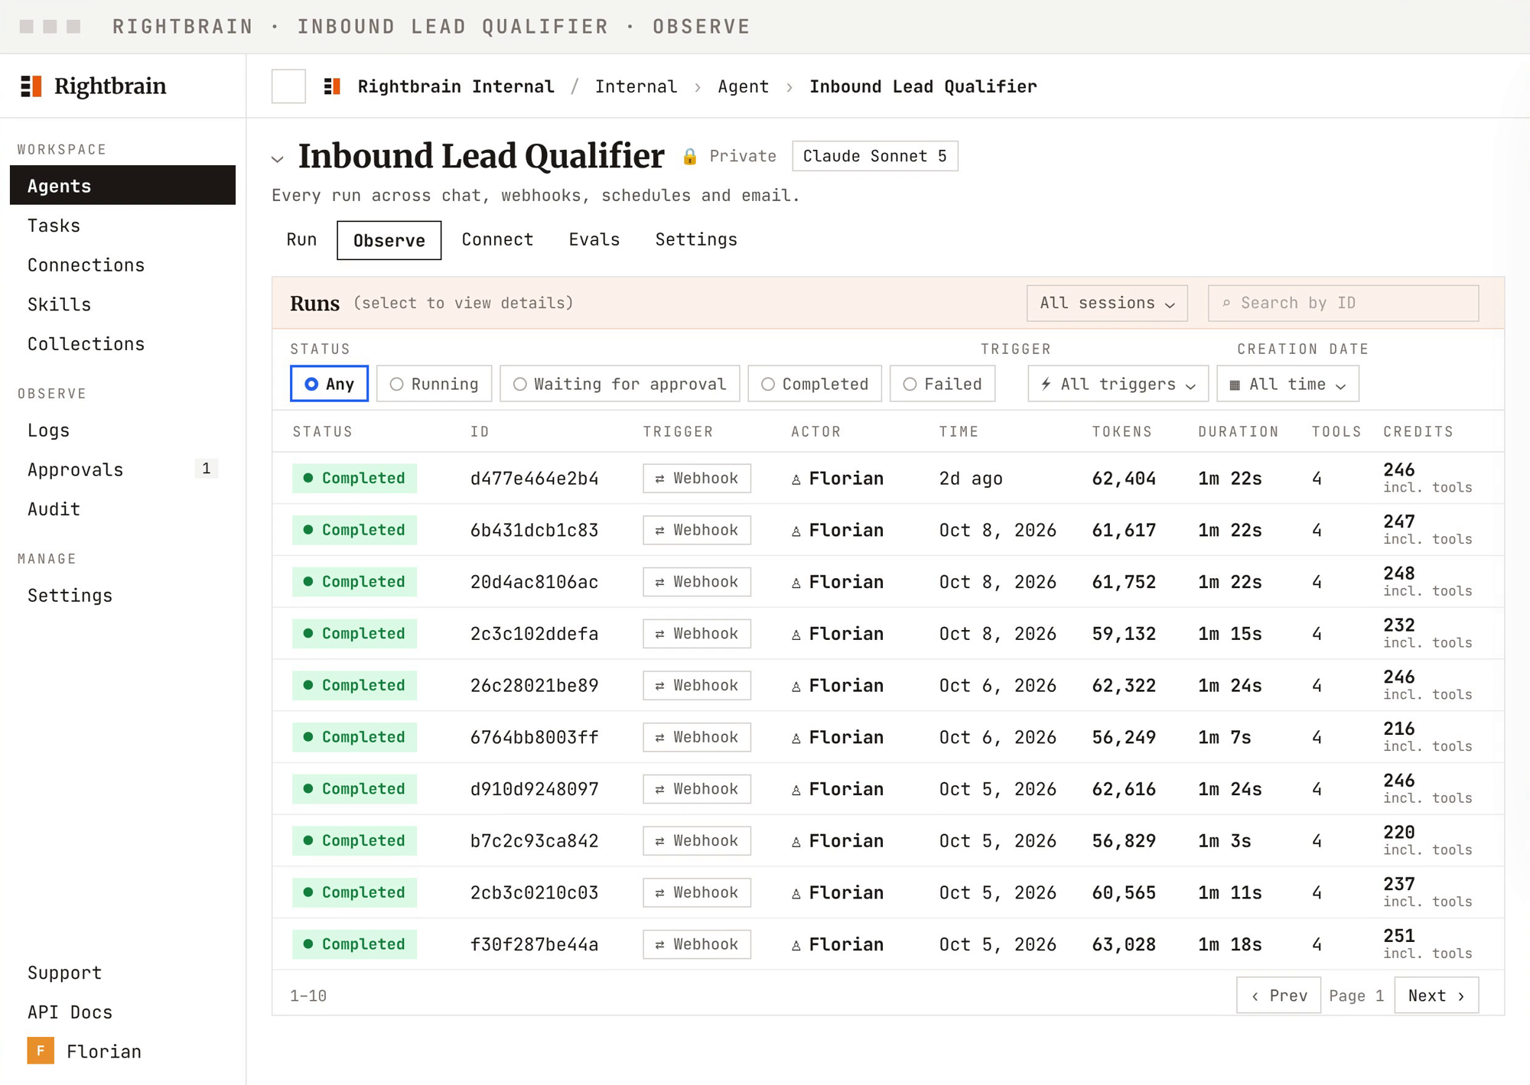Viewport: 1530px width, 1085px height.
Task: Go to Prev page of runs
Action: [1278, 996]
